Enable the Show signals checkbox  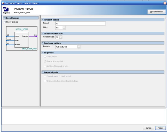click(x=5, y=22)
